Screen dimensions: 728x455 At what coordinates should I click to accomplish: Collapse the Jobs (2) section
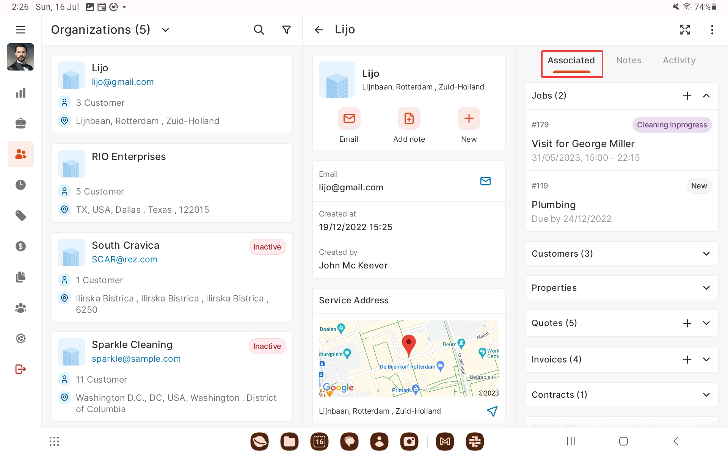[x=706, y=96]
